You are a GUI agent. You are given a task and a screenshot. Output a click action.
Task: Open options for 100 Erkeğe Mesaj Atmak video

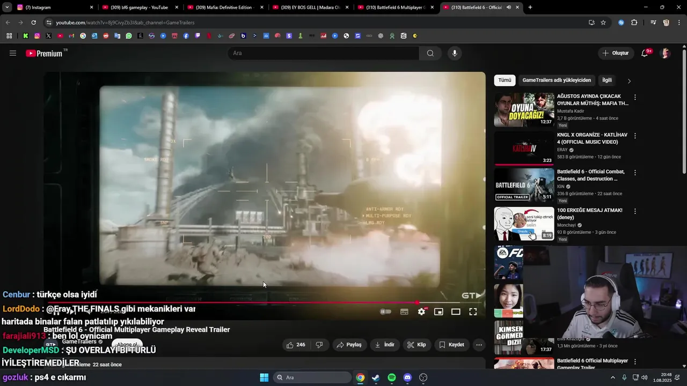coord(635,211)
